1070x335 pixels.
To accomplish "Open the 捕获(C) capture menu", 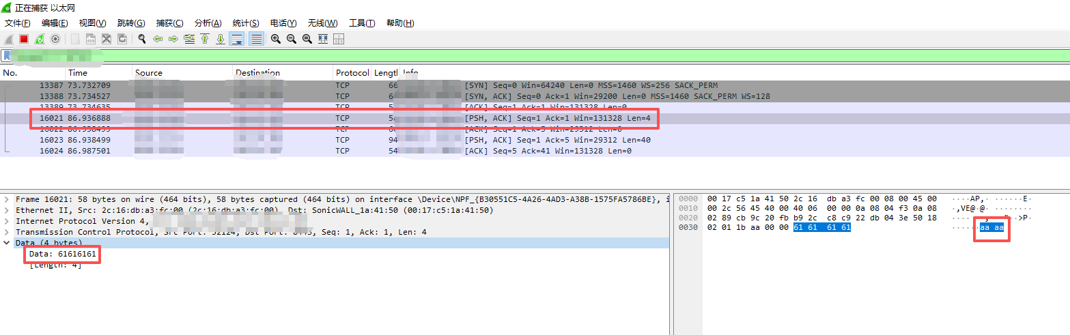I will [x=169, y=23].
